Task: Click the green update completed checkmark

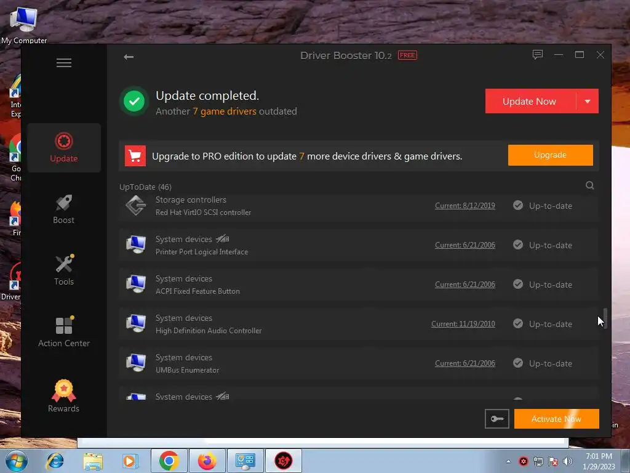Action: (134, 101)
